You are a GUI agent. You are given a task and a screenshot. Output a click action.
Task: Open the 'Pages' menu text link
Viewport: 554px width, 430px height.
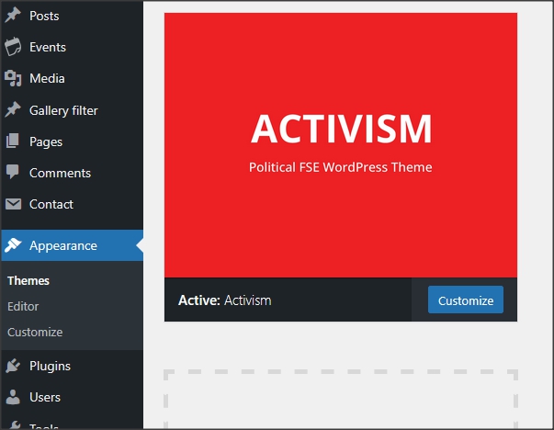46,141
